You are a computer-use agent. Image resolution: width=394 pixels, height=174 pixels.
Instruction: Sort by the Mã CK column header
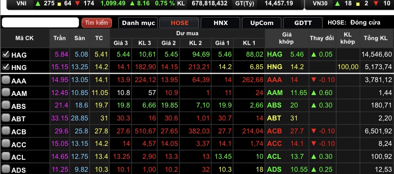tap(24, 38)
